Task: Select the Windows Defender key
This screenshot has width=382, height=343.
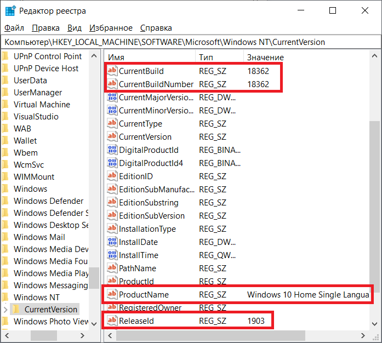Action: (x=48, y=201)
